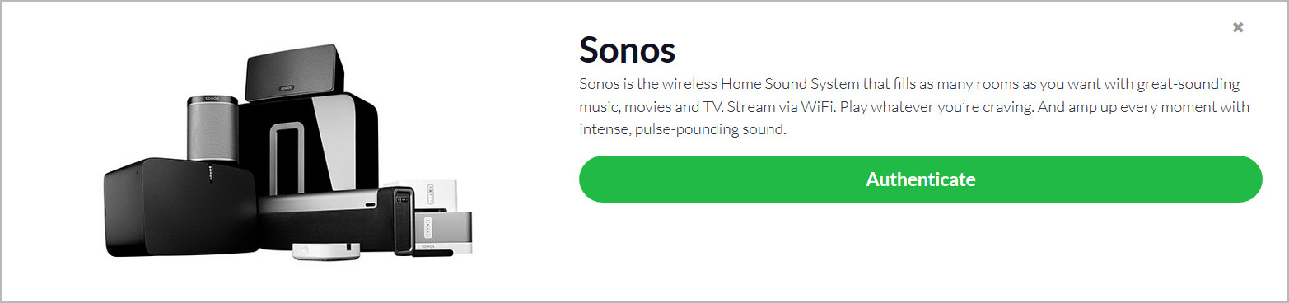
Task: Click the green Authenticate button
Action: point(920,179)
